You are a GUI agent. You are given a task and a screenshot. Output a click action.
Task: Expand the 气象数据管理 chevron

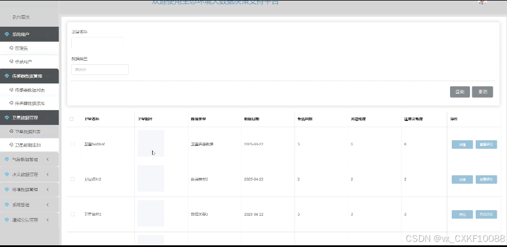[x=47, y=160]
